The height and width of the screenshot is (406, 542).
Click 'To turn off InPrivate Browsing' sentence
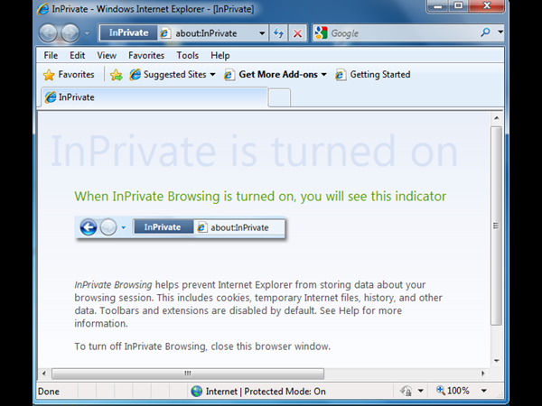coord(202,346)
